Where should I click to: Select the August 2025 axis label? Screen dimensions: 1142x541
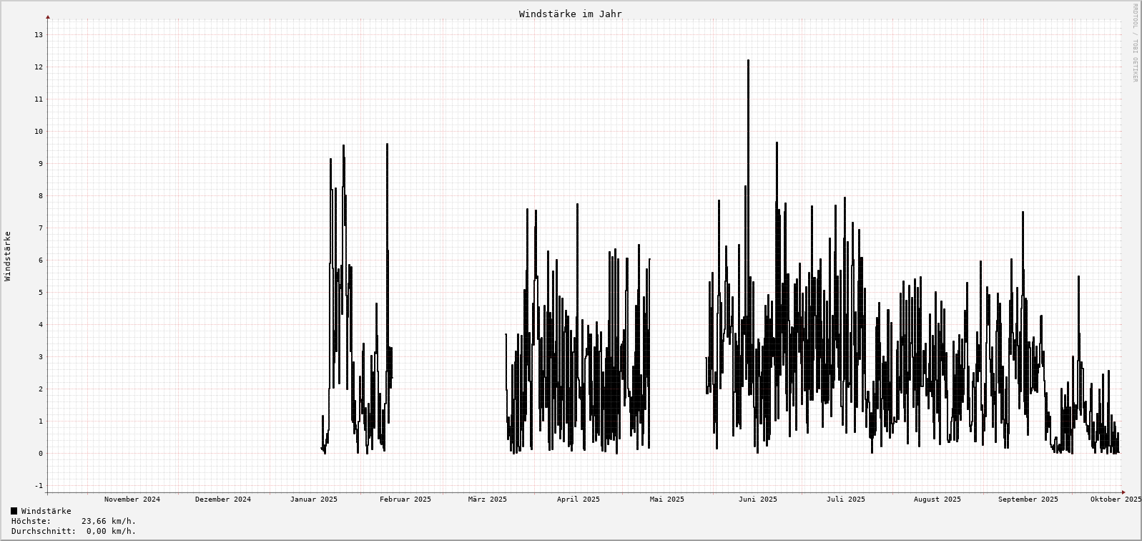(937, 499)
